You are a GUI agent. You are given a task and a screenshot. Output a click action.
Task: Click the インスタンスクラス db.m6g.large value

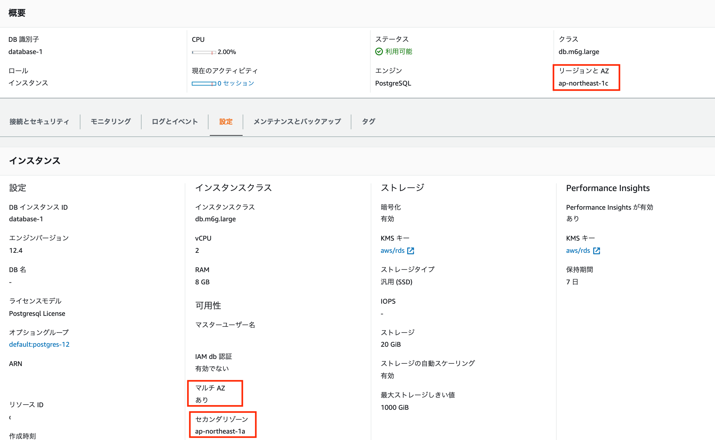[215, 219]
